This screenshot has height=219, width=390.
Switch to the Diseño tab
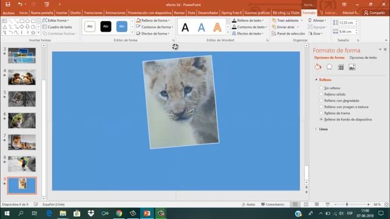click(x=76, y=13)
